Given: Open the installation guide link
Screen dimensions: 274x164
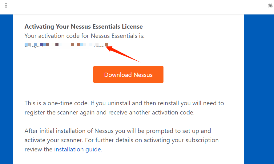Looking at the screenshot, I should 78,150.
